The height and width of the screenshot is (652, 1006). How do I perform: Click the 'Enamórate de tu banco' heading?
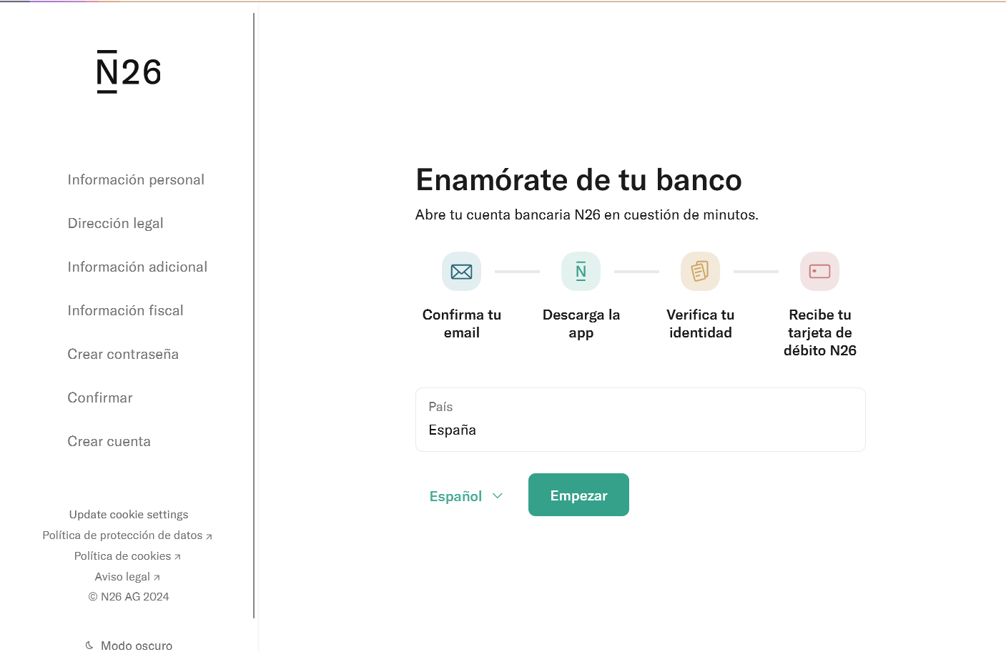[x=578, y=180]
